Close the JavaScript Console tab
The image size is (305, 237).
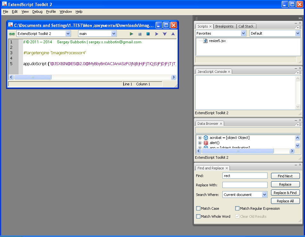pos(229,72)
